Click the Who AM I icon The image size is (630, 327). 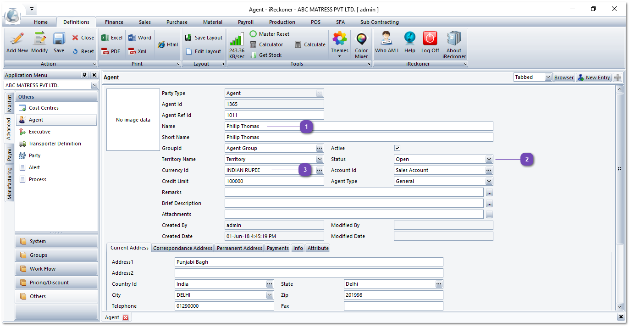coord(387,43)
